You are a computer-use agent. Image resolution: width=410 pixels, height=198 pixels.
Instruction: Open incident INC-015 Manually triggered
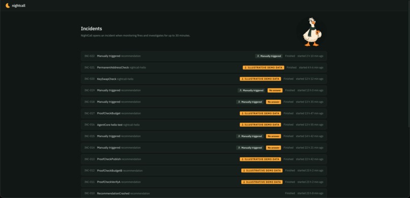click(x=203, y=136)
